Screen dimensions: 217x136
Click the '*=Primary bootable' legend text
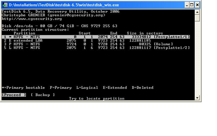23,88
